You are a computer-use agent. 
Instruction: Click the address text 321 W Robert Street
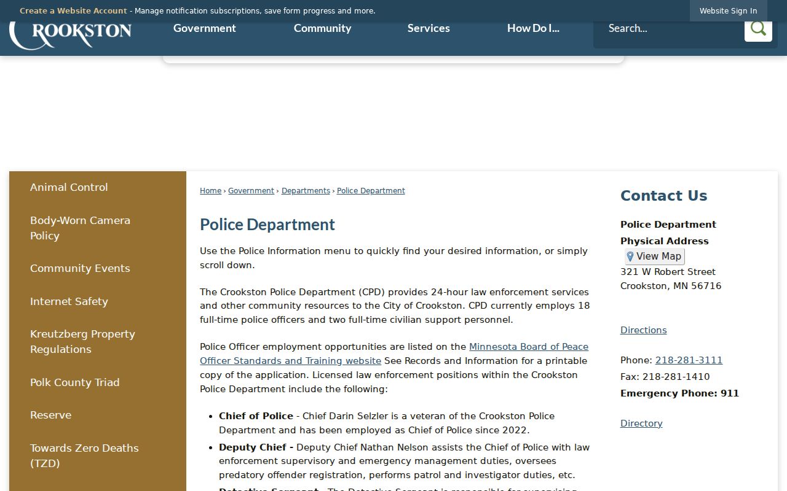pos(668,272)
